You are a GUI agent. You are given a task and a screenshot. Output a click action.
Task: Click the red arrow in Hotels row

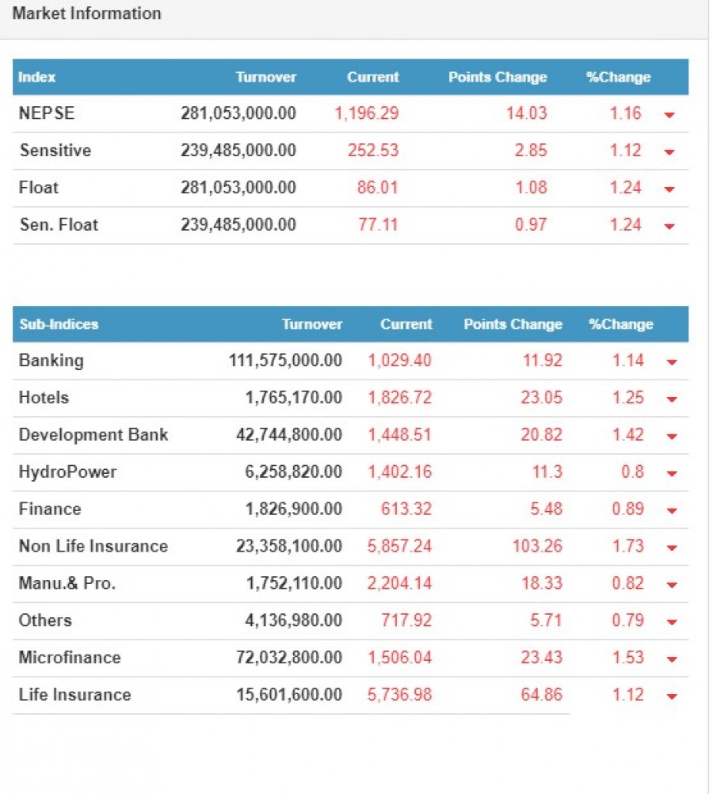[672, 399]
